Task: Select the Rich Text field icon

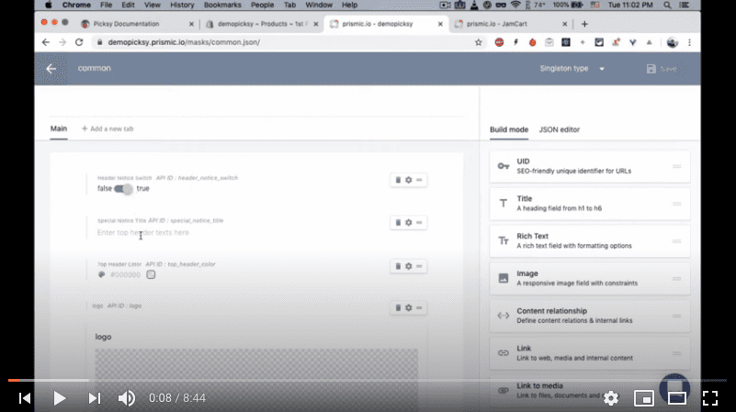Action: pyautogui.click(x=504, y=241)
